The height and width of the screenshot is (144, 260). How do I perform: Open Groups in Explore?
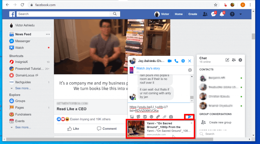pos(17,101)
